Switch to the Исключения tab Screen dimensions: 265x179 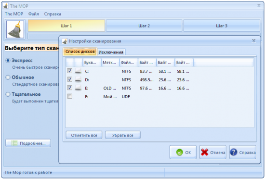click(x=111, y=52)
